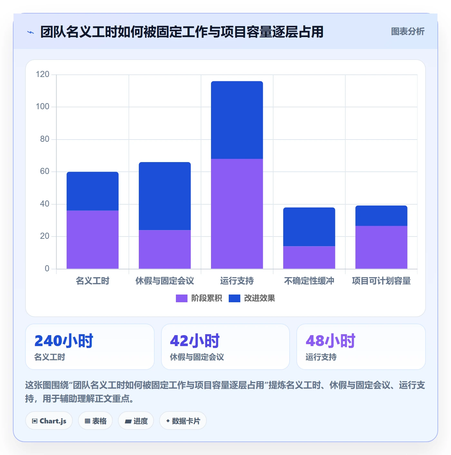Select the Chart.js tag chip

49,421
